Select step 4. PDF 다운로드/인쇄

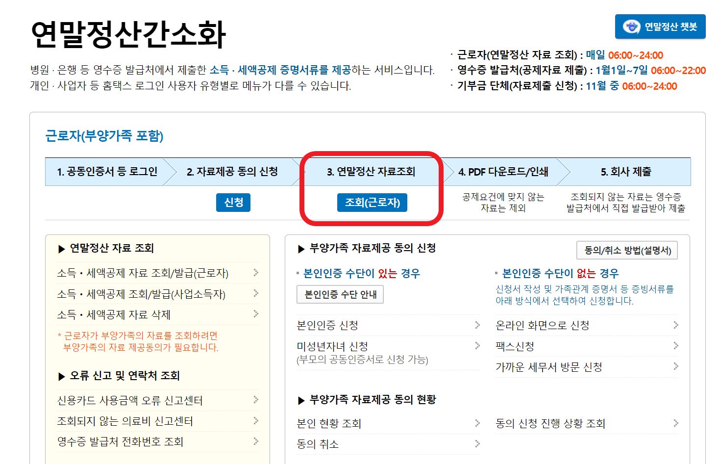pos(503,172)
